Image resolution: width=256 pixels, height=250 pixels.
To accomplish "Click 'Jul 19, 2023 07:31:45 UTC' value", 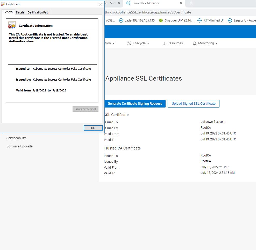I will click(218, 139).
